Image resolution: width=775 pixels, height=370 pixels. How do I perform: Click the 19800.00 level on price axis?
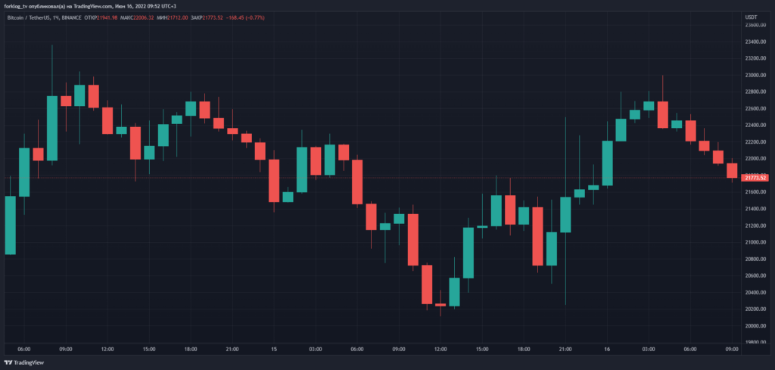(755, 342)
